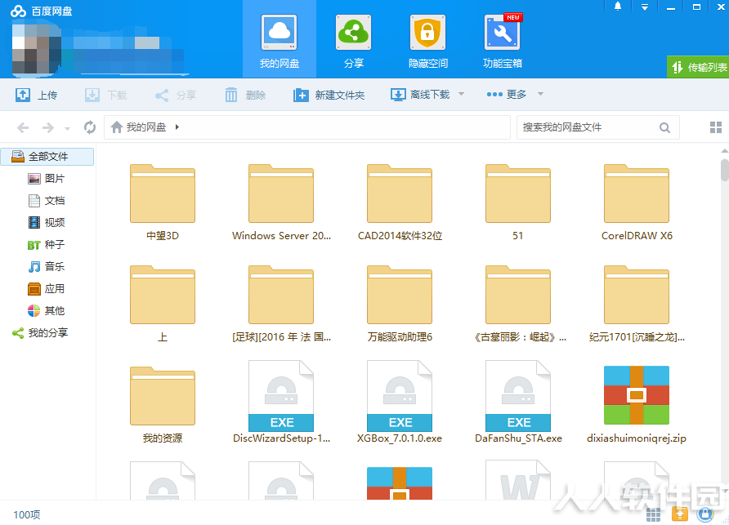This screenshot has height=525, width=729.
Task: Select the 《古墓丽影：崛起》 folder
Action: (520, 304)
